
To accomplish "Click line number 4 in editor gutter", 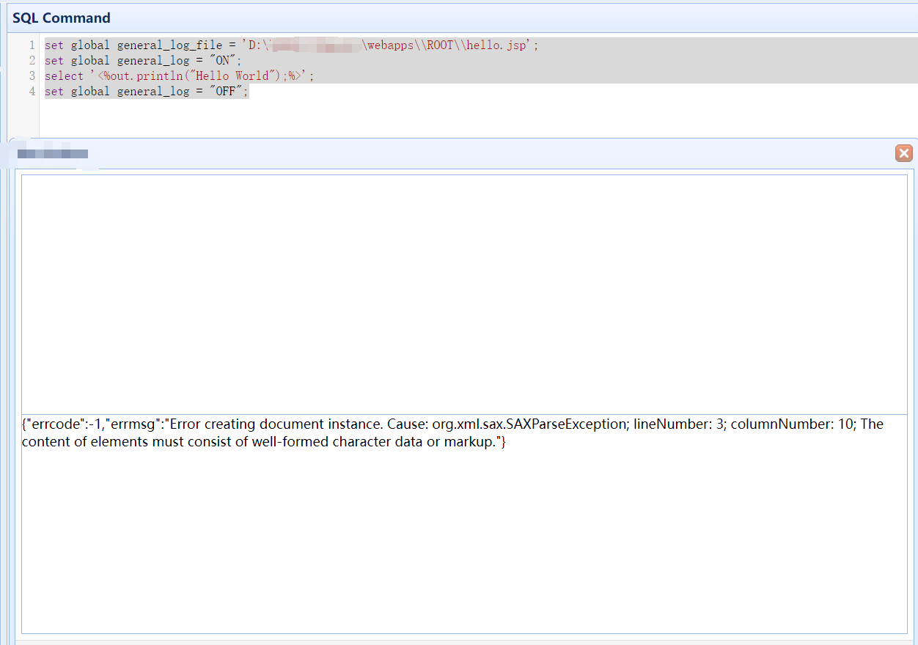I will click(32, 92).
